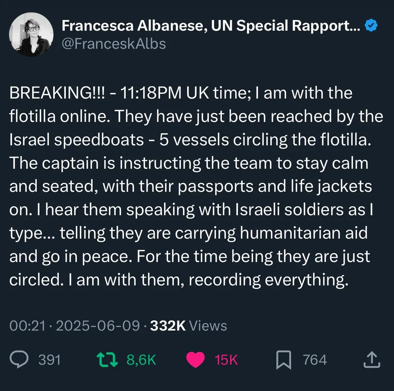Click the green retweet arrows icon

tap(107, 359)
